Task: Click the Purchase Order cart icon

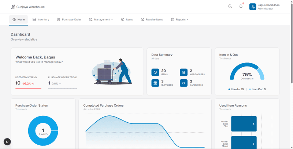Action: 59,20
